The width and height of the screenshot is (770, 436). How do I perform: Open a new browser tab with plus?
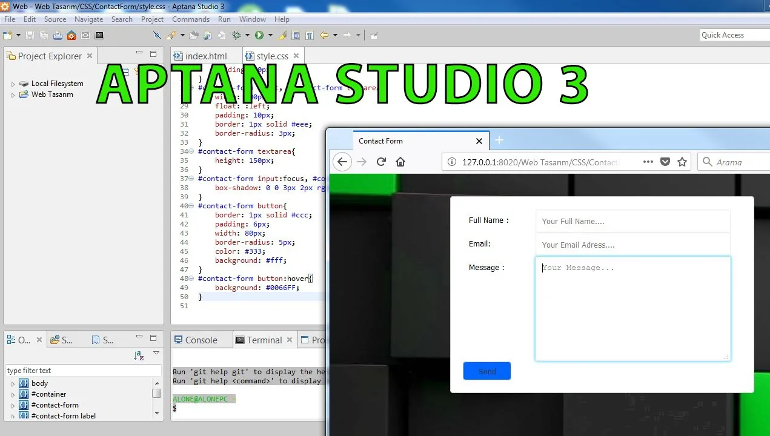tap(499, 140)
